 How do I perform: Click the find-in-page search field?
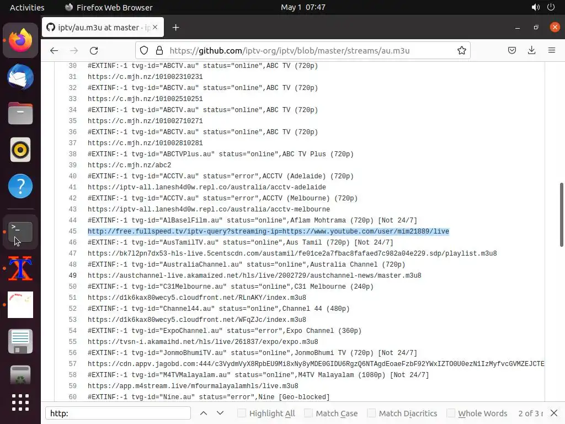point(118,413)
